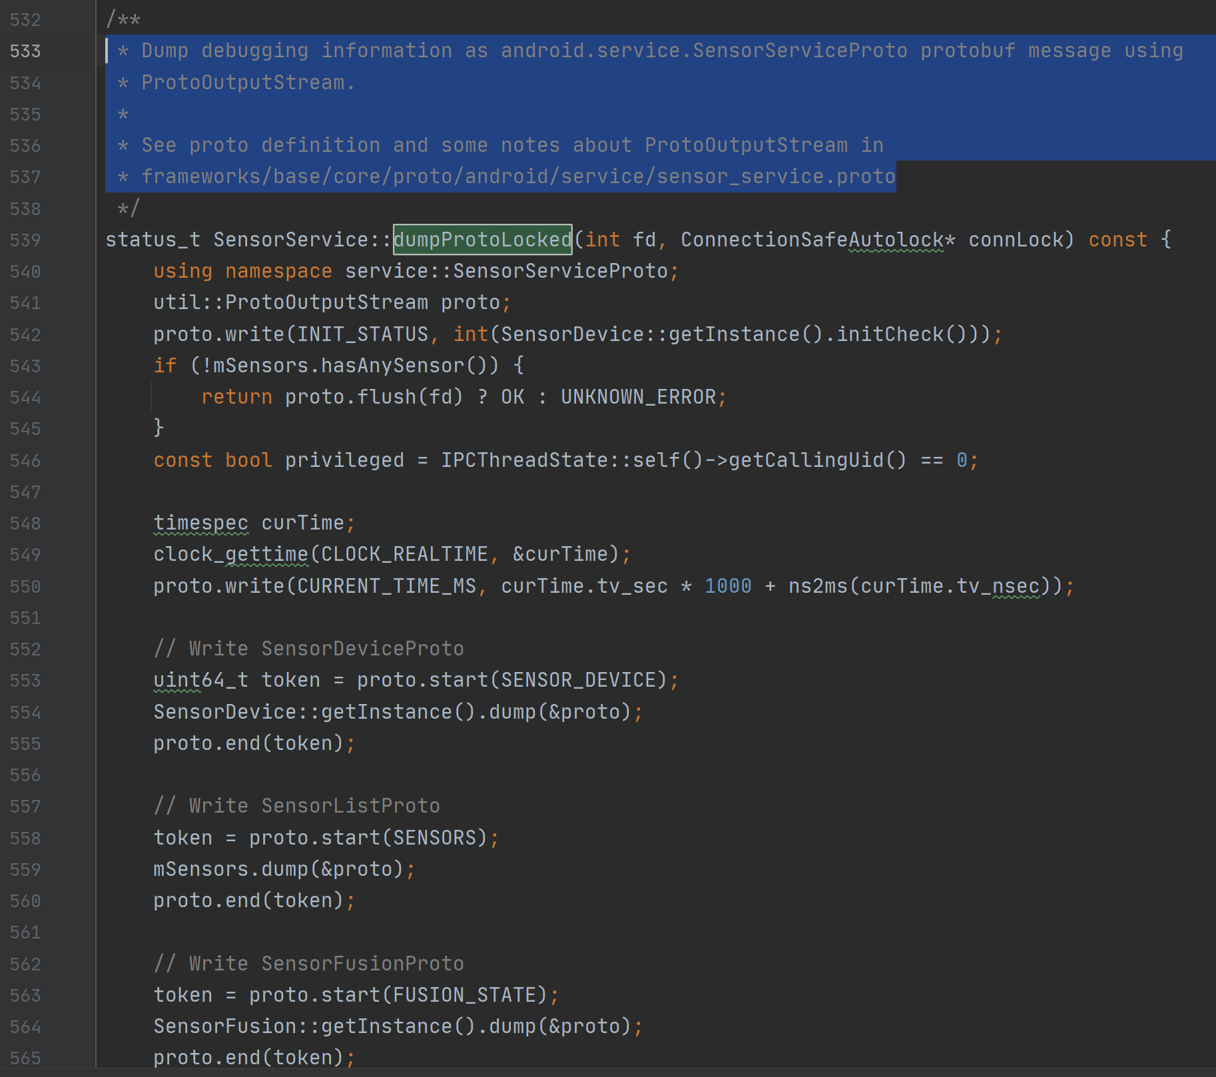The width and height of the screenshot is (1216, 1077).
Task: Place cursor on ConnectionSafeAutolock parameter type
Action: click(812, 240)
